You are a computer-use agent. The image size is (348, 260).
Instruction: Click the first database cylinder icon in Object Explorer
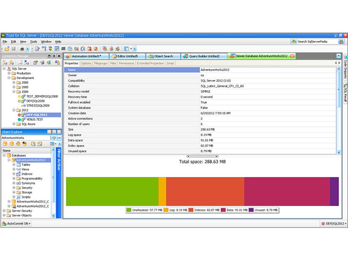[x=5, y=144]
